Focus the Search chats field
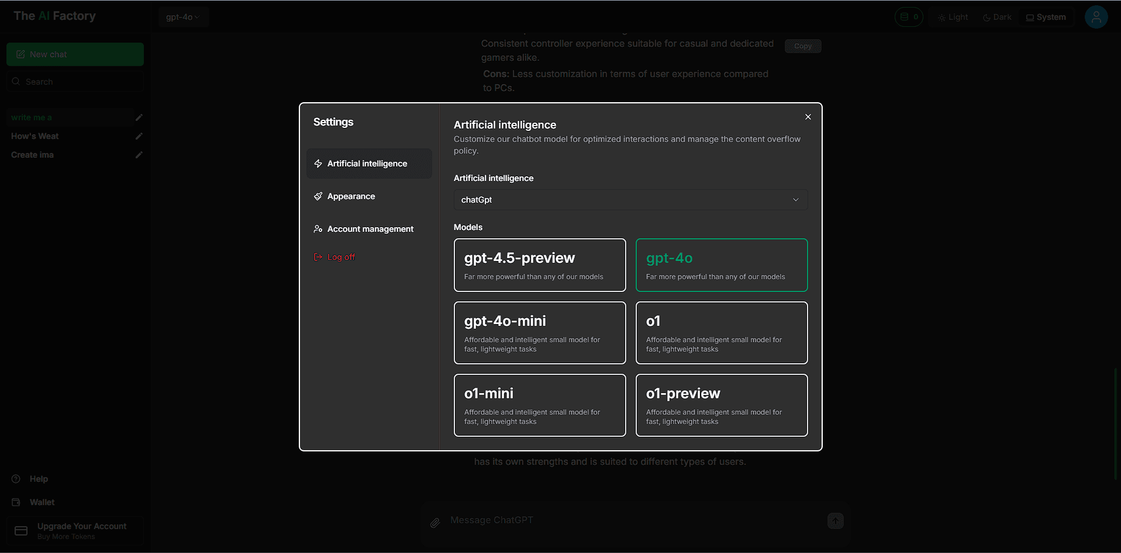Screen dimensions: 1121x553 [75, 82]
